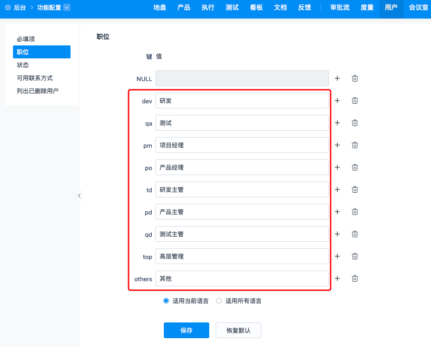Add a row after the pm entry
This screenshot has height=347, width=431.
337,145
